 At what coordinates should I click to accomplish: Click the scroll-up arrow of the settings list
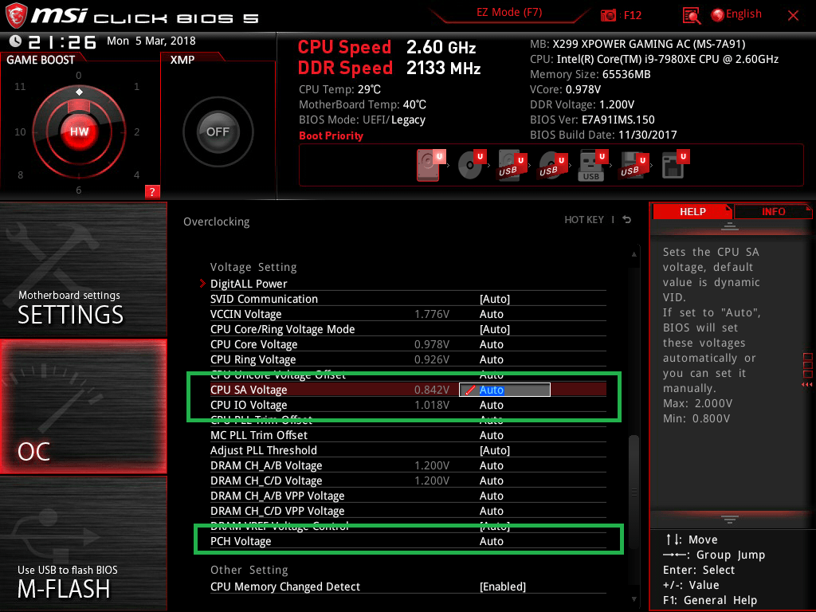634,254
